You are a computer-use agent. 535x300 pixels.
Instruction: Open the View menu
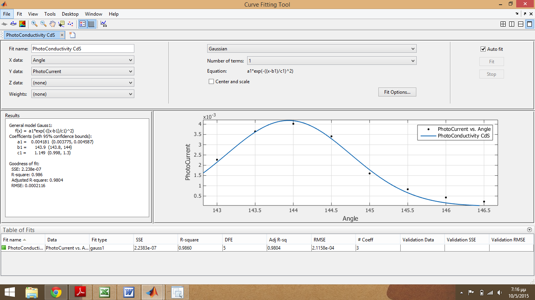(x=33, y=14)
